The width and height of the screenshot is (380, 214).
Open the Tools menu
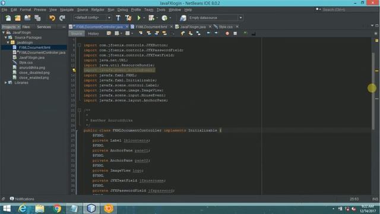[x=161, y=10]
